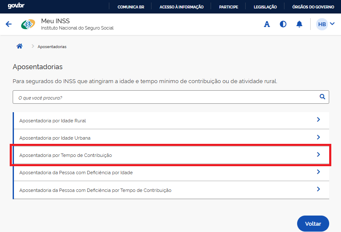
Task: Select Aposentadoria da Pessoa com Deficiência por Idade
Action: coord(76,173)
